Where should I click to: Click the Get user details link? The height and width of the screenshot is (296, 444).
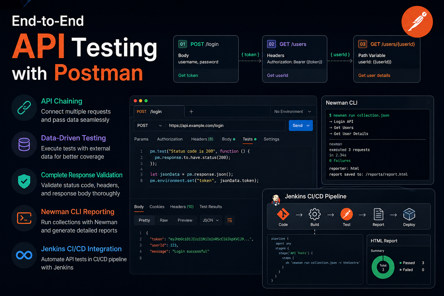coord(374,75)
